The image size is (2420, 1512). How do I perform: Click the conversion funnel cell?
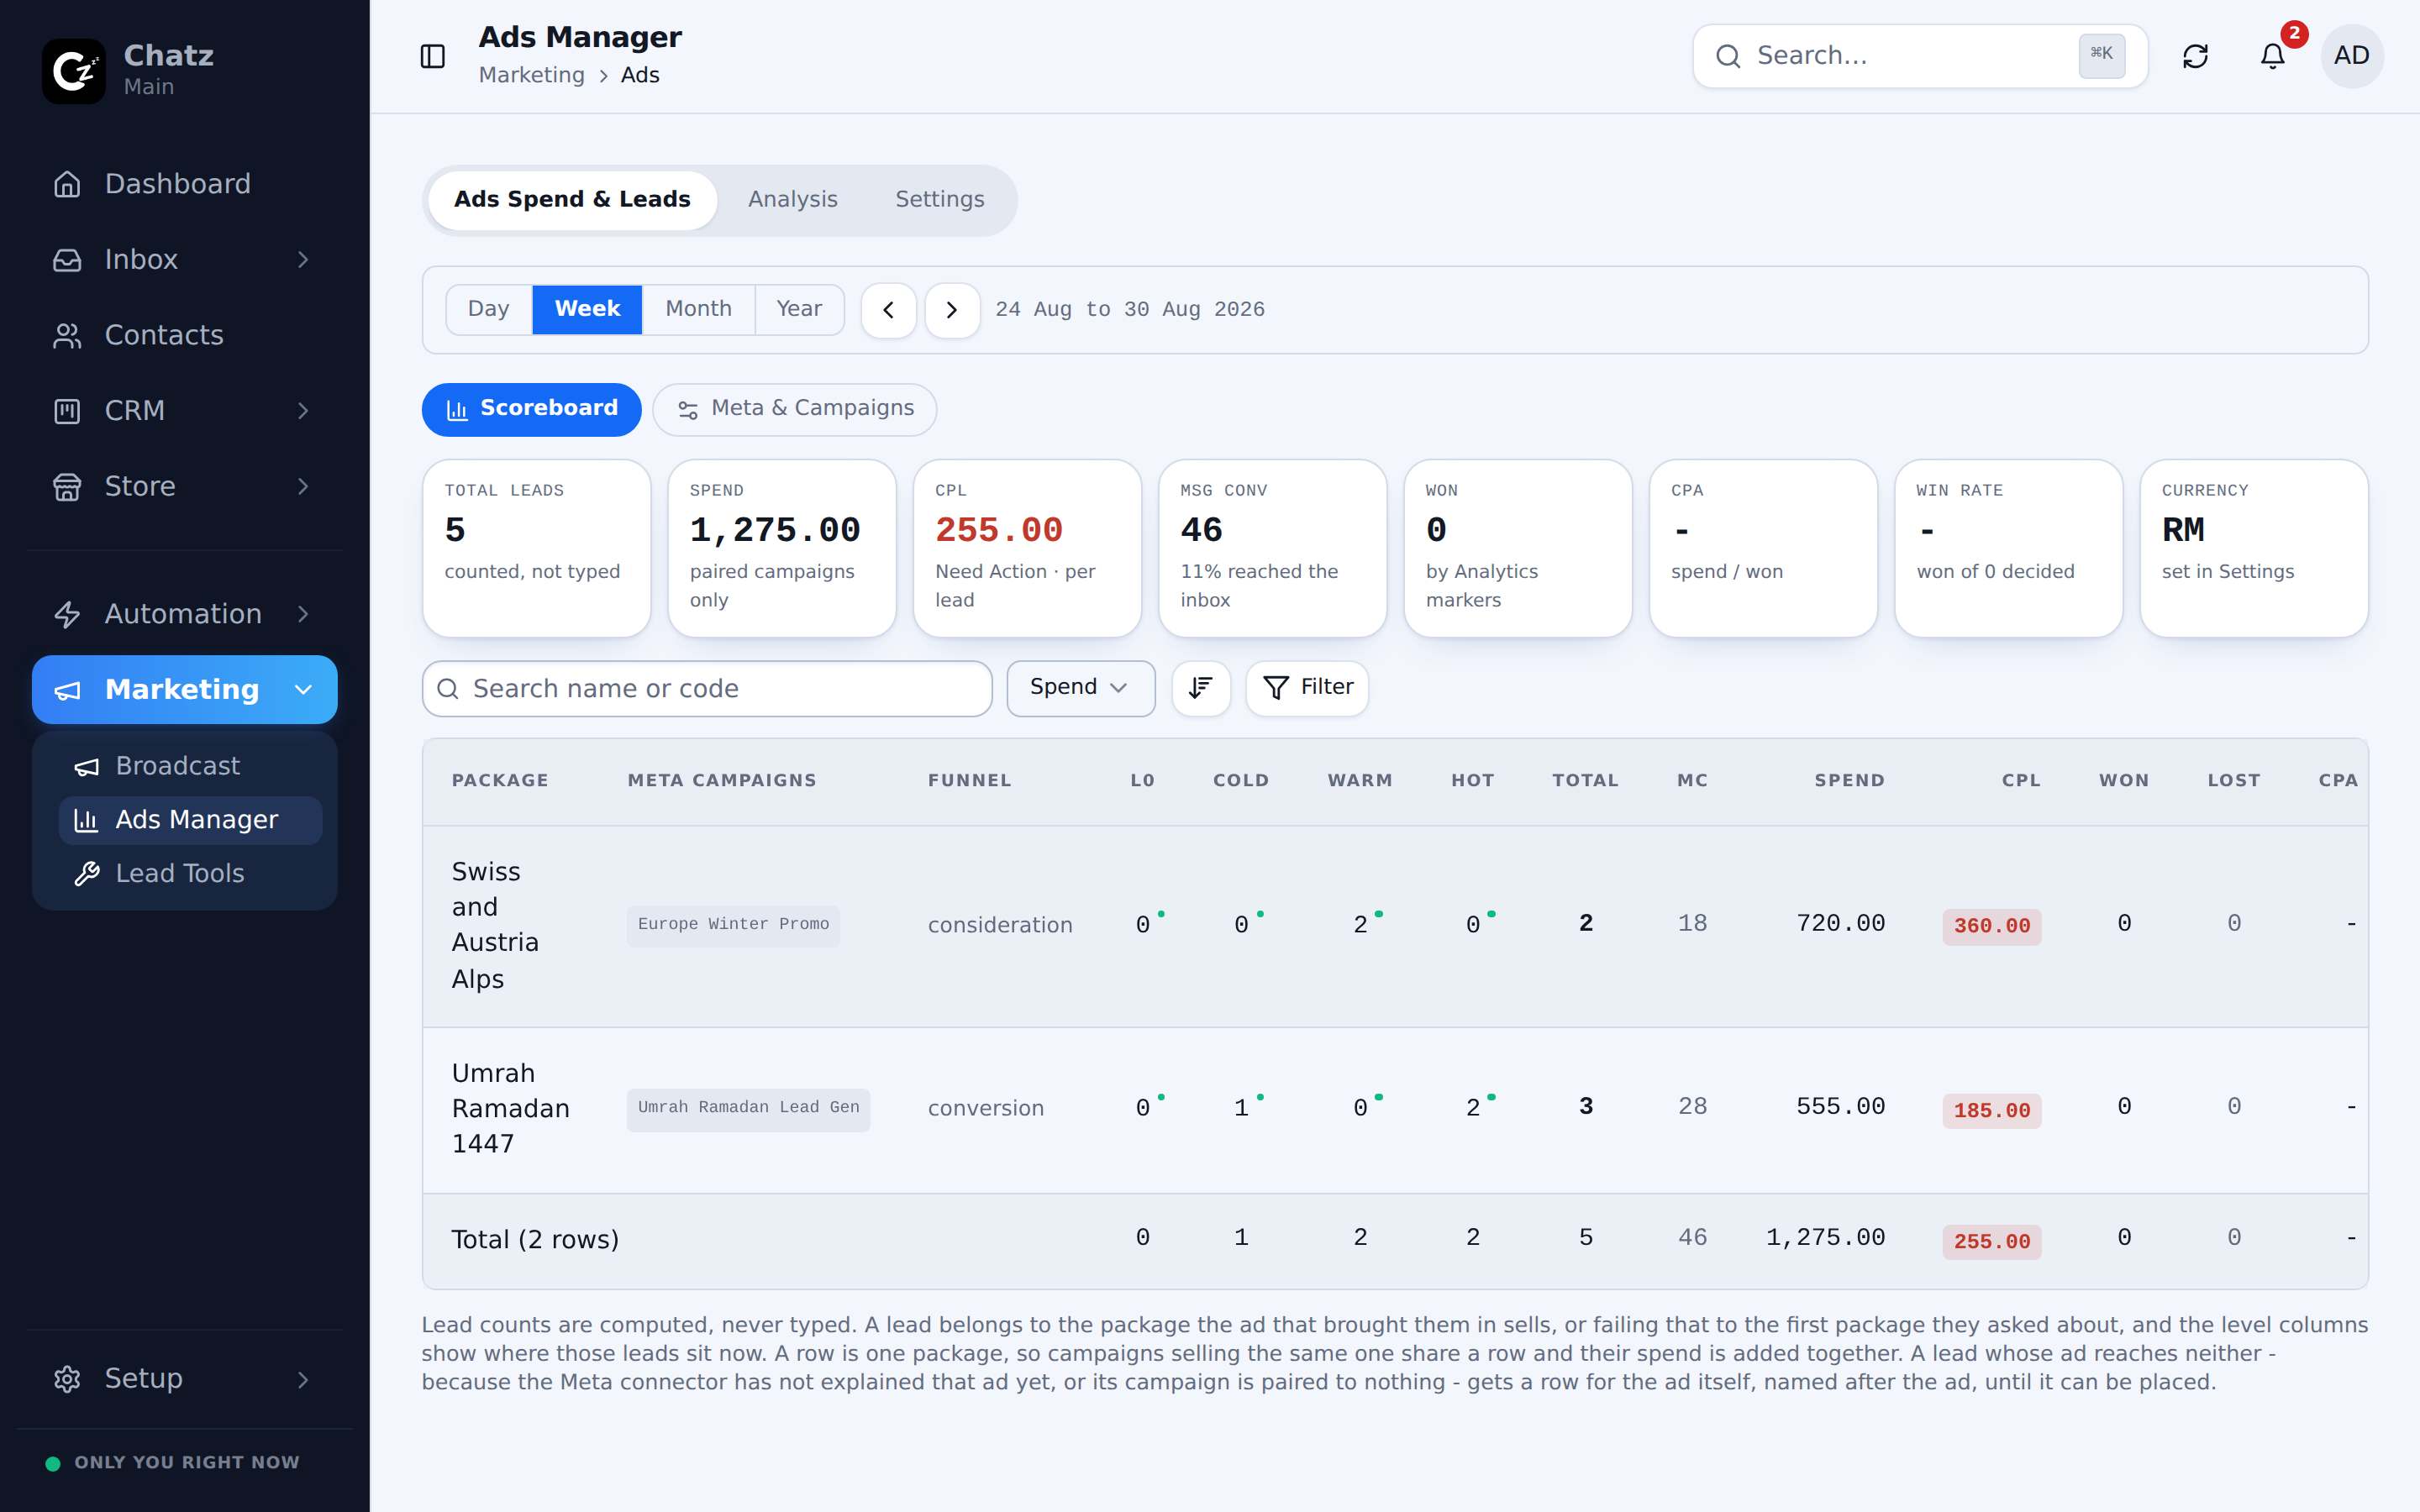[986, 1109]
